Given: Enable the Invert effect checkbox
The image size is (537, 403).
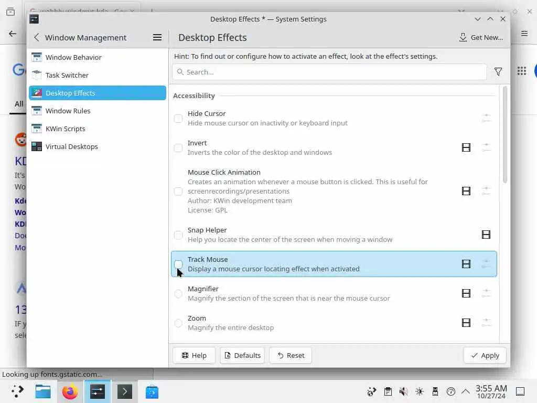Looking at the screenshot, I should 178,147.
